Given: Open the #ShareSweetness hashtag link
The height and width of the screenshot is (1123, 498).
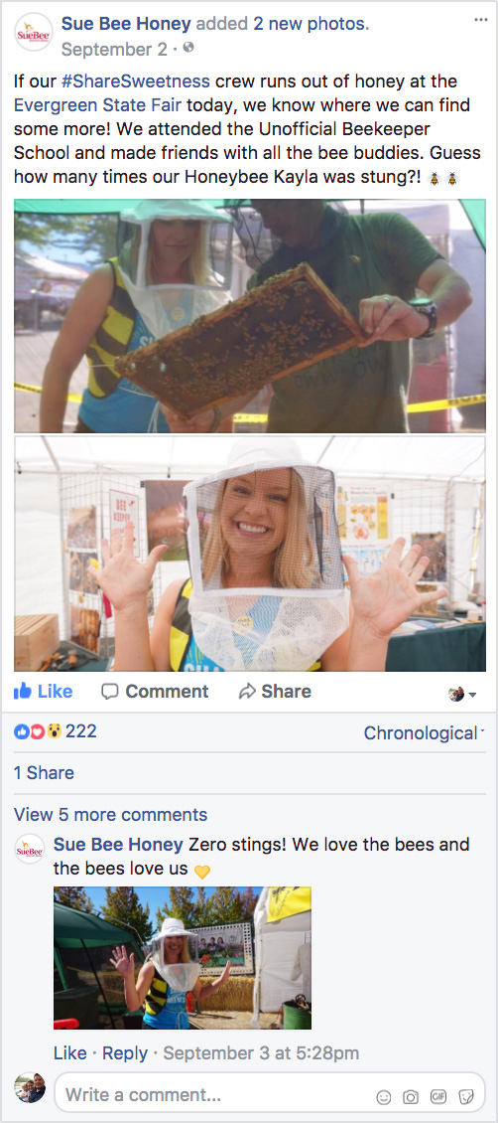Looking at the screenshot, I should [136, 80].
